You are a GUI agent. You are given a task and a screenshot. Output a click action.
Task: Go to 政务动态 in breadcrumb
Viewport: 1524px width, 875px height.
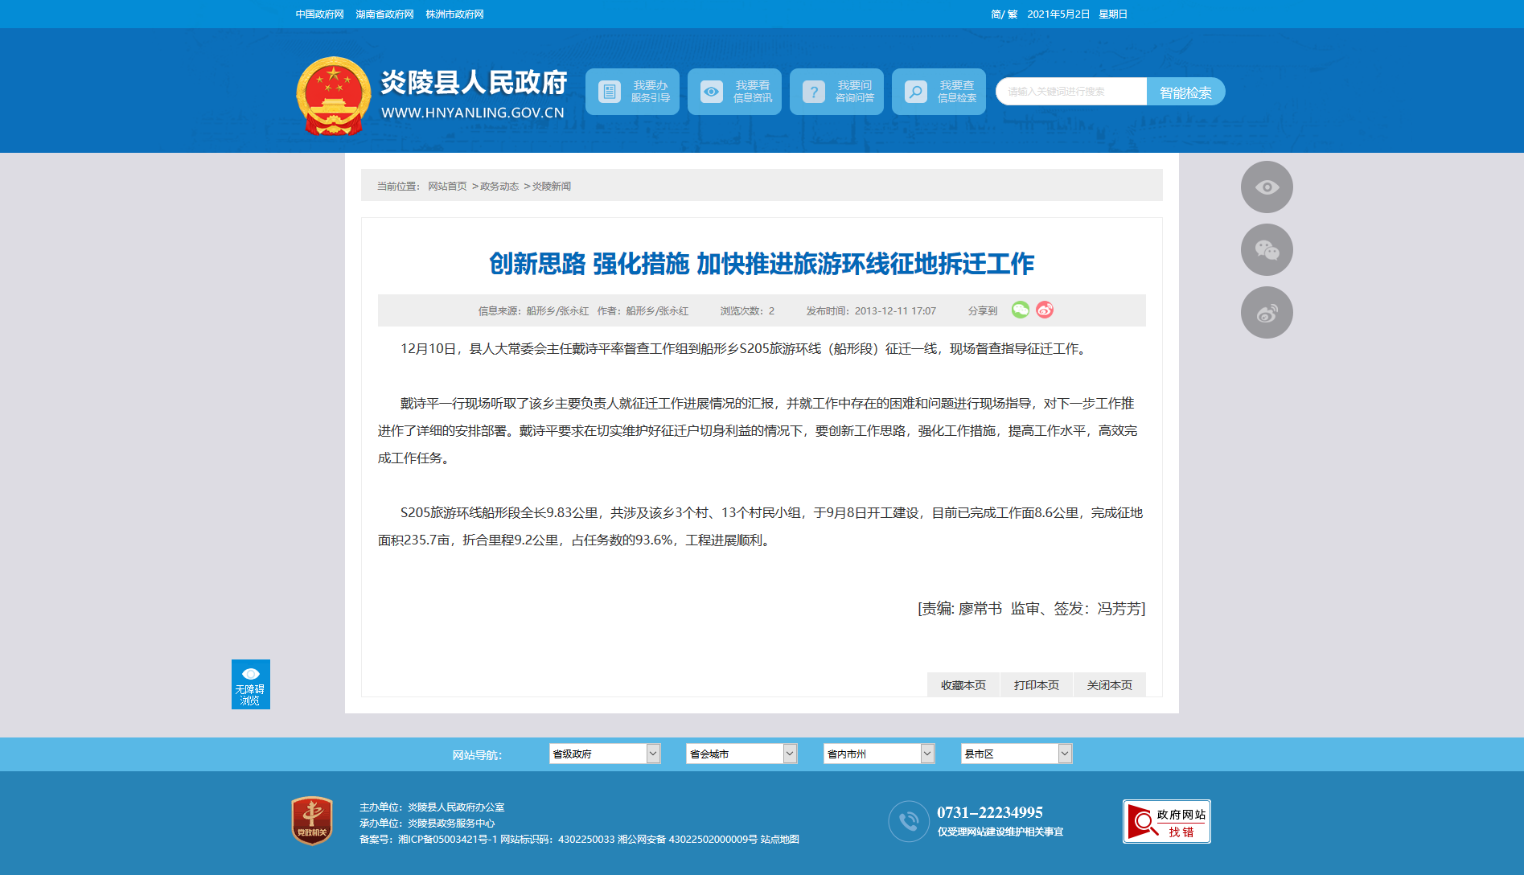(499, 187)
